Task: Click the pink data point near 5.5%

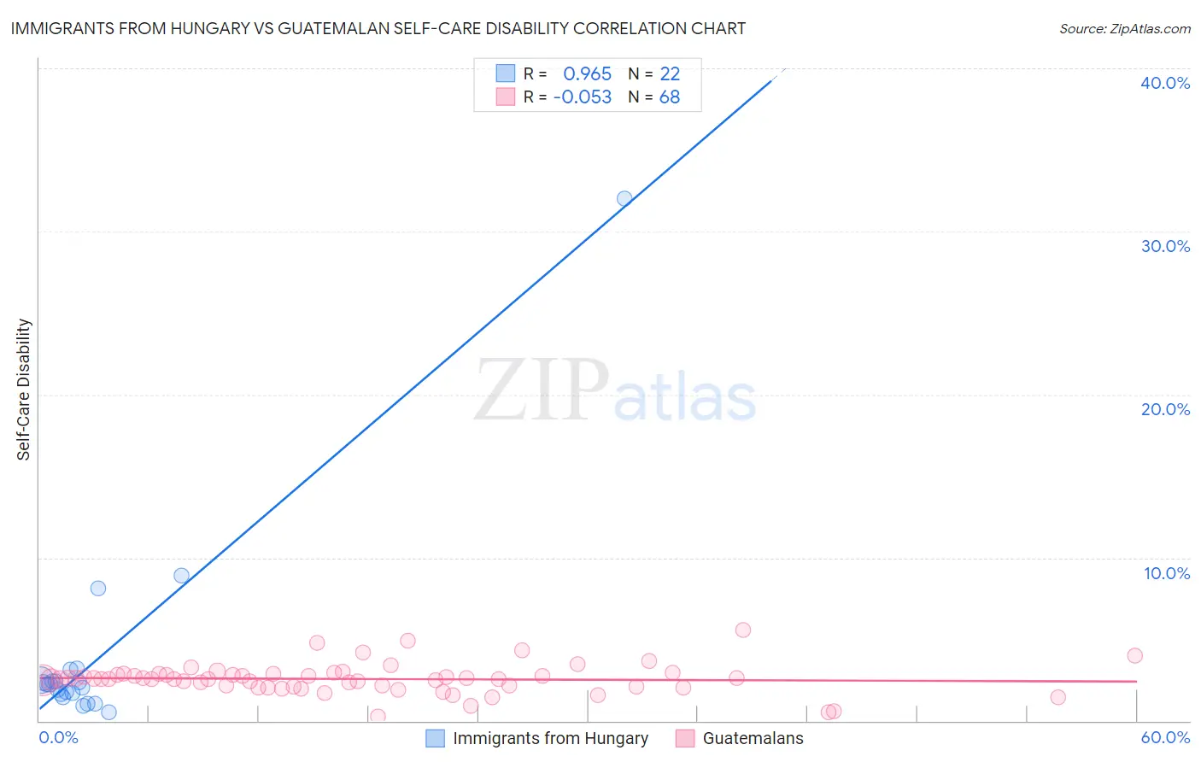Action: point(743,630)
